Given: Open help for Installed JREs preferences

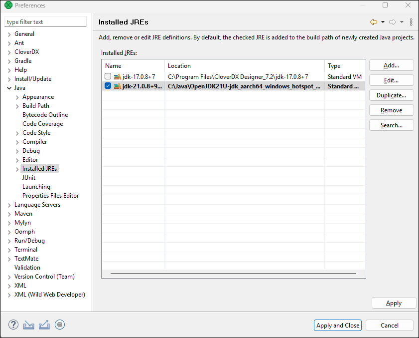Looking at the screenshot, I should pyautogui.click(x=13, y=325).
